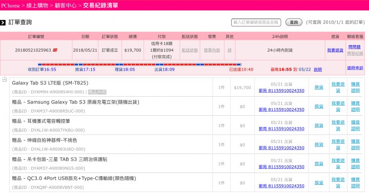
Task: Click the 問問題 customer service link
Action: pos(355,47)
